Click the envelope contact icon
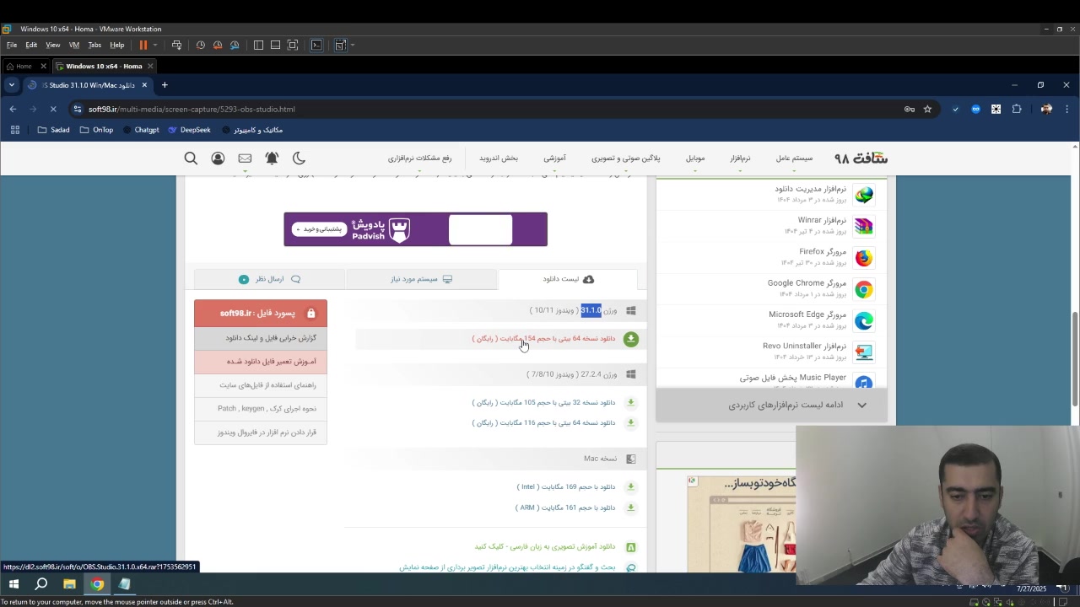This screenshot has width=1080, height=607. point(245,158)
